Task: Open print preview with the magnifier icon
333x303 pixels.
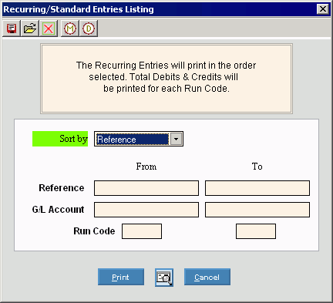Action: (164, 278)
